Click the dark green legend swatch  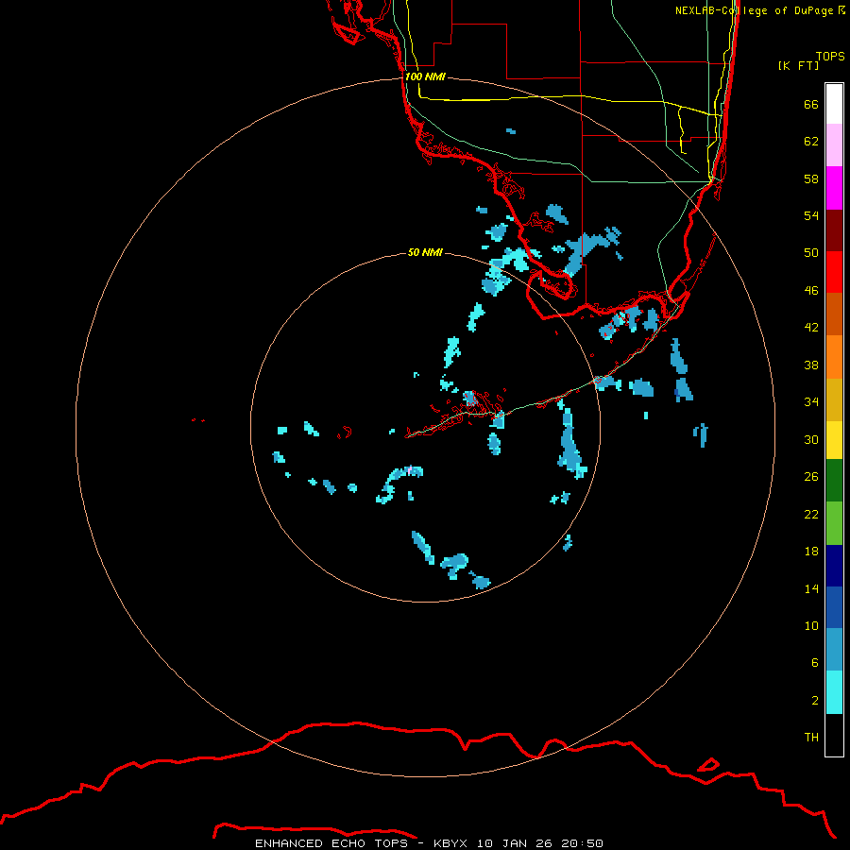tap(834, 481)
